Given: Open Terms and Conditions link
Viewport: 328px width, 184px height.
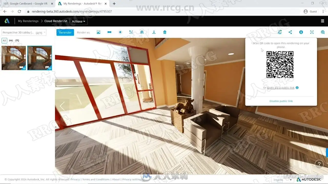Looking at the screenshot, I should click(x=96, y=179).
